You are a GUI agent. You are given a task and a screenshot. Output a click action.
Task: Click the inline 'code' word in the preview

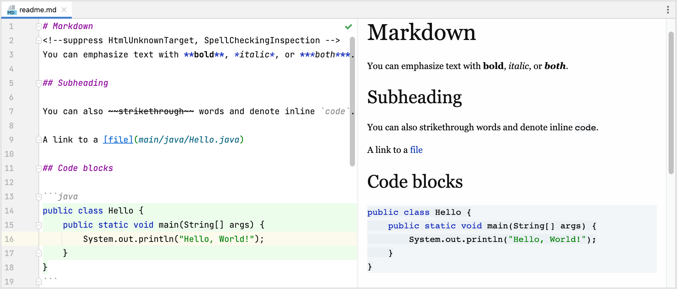click(585, 127)
